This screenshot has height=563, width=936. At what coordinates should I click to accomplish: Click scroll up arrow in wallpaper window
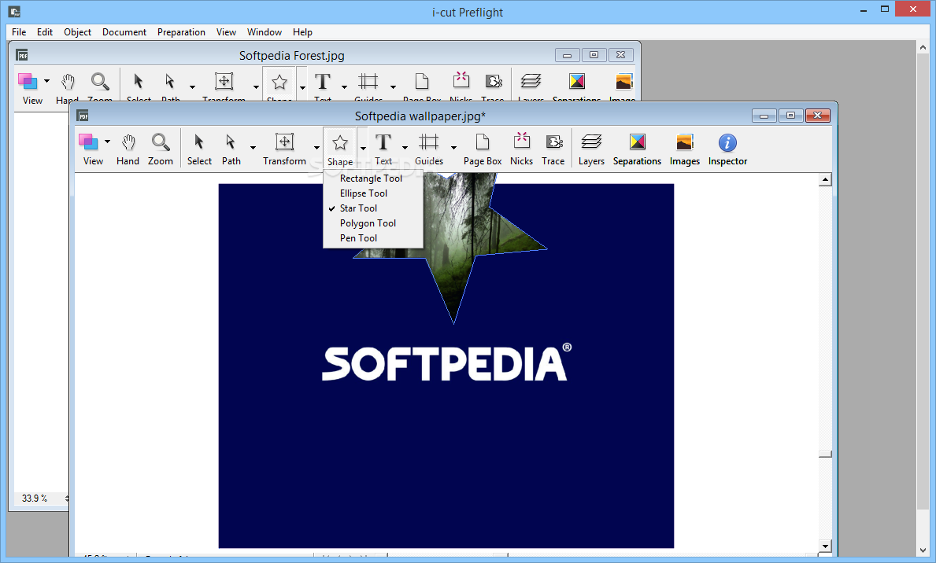pyautogui.click(x=826, y=179)
